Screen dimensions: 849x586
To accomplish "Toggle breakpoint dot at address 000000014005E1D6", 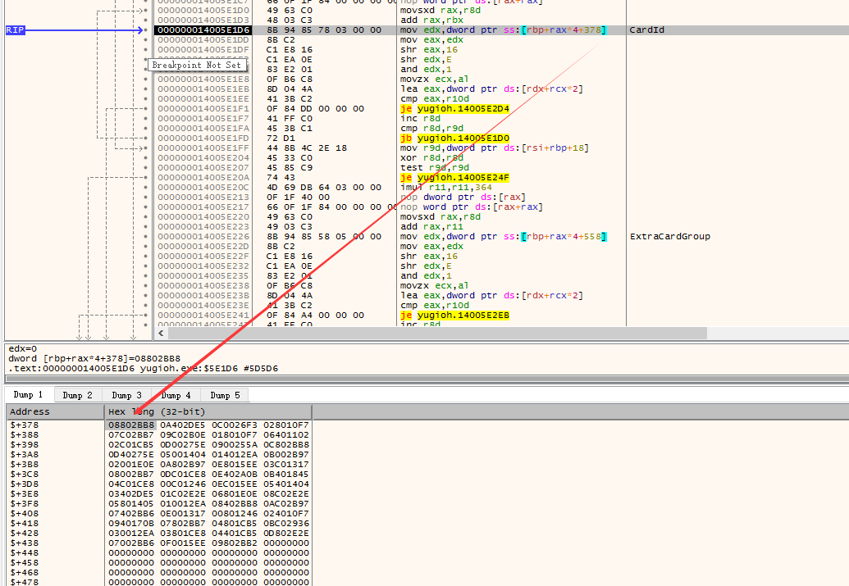I will (x=146, y=30).
